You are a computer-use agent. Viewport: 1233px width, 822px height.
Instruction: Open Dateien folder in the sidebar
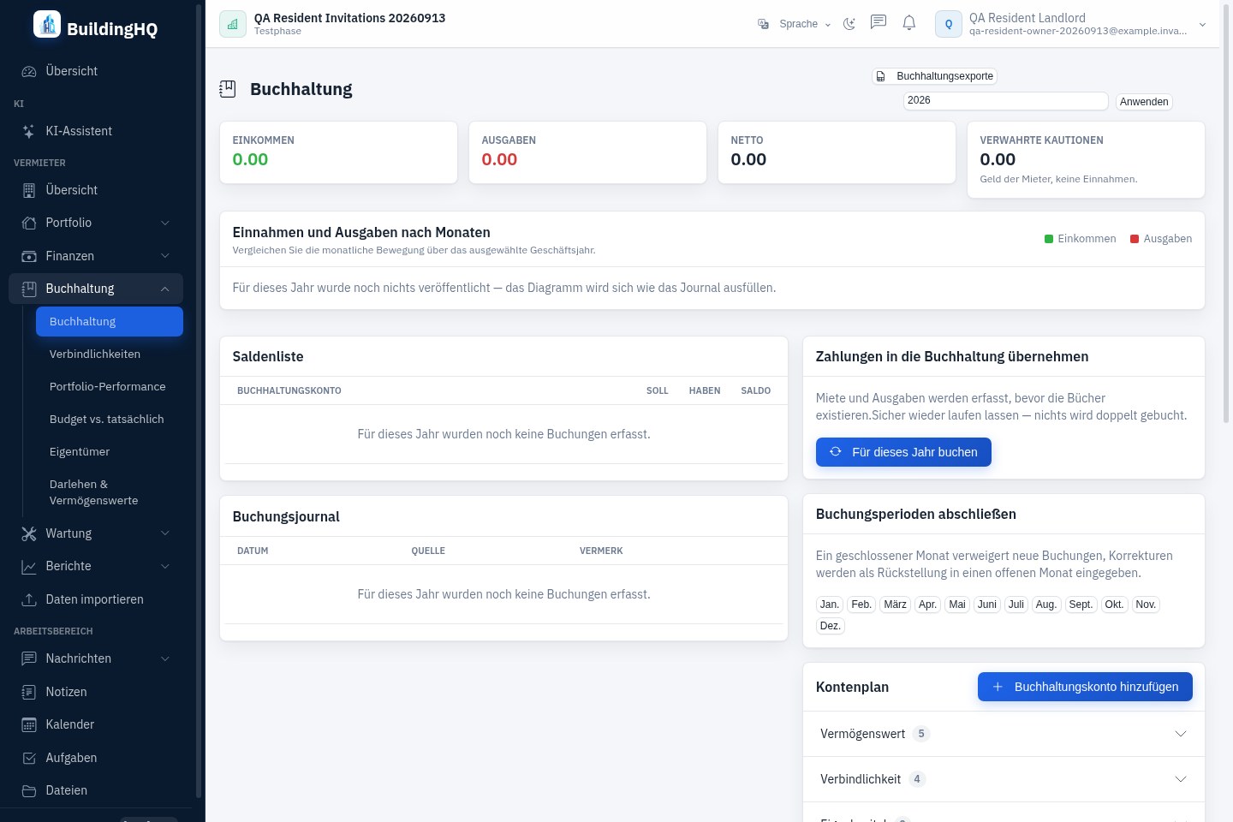coord(96,790)
